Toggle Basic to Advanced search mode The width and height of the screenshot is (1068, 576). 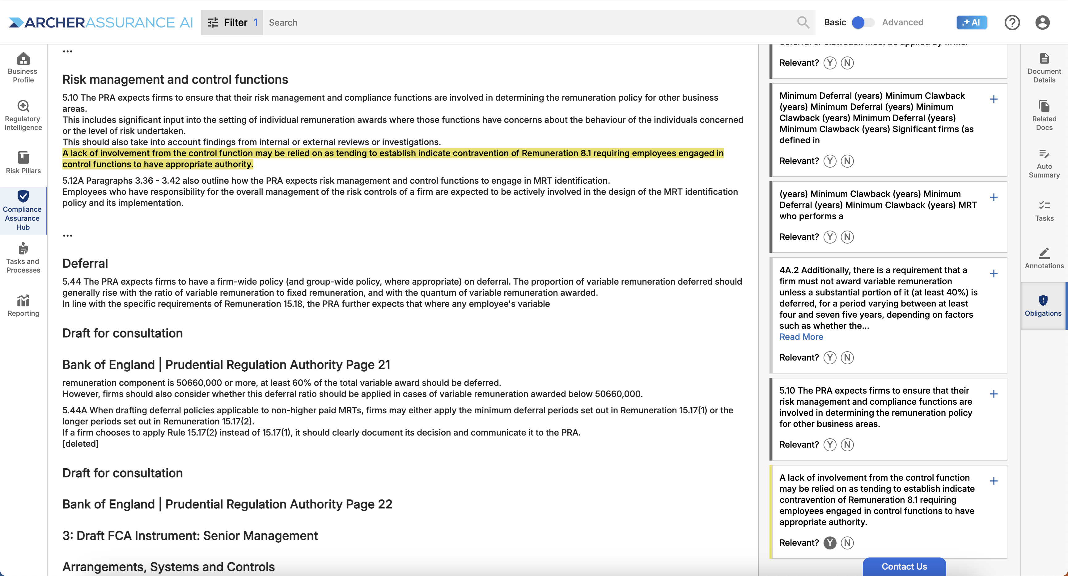863,22
